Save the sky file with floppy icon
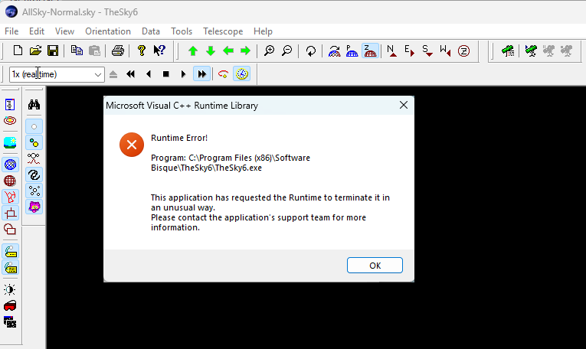The width and height of the screenshot is (586, 349). [53, 51]
